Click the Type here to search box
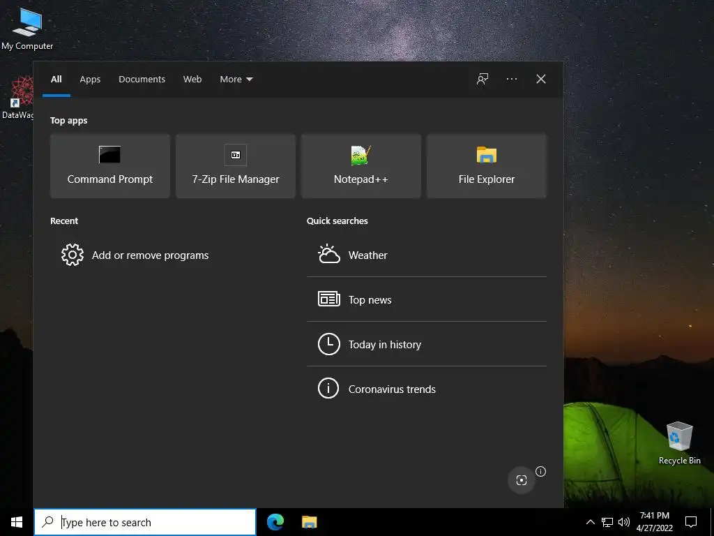 coord(145,522)
